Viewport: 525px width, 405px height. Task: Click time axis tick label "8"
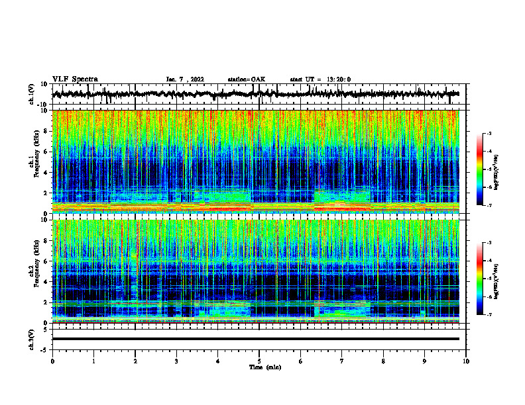pyautogui.click(x=383, y=361)
